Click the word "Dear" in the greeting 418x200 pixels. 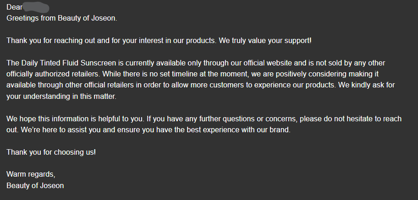(14, 7)
